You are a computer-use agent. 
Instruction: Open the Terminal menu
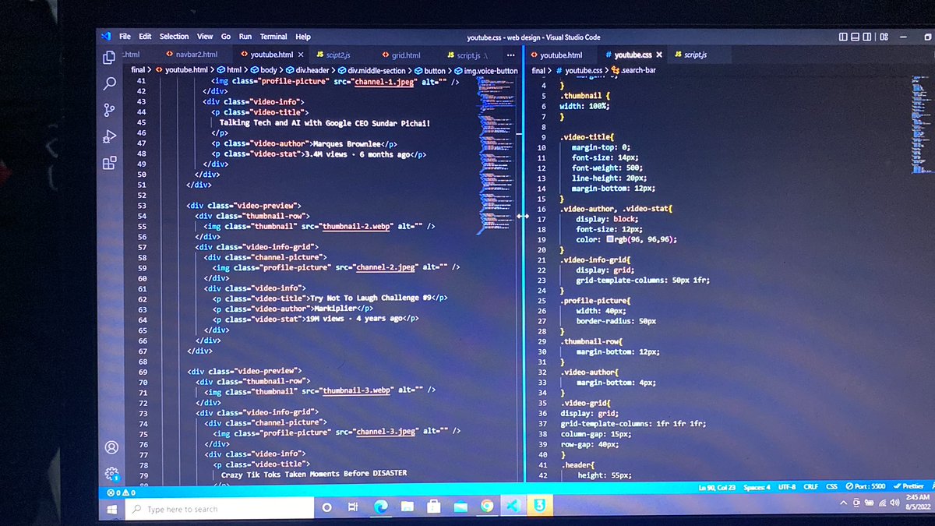point(273,37)
